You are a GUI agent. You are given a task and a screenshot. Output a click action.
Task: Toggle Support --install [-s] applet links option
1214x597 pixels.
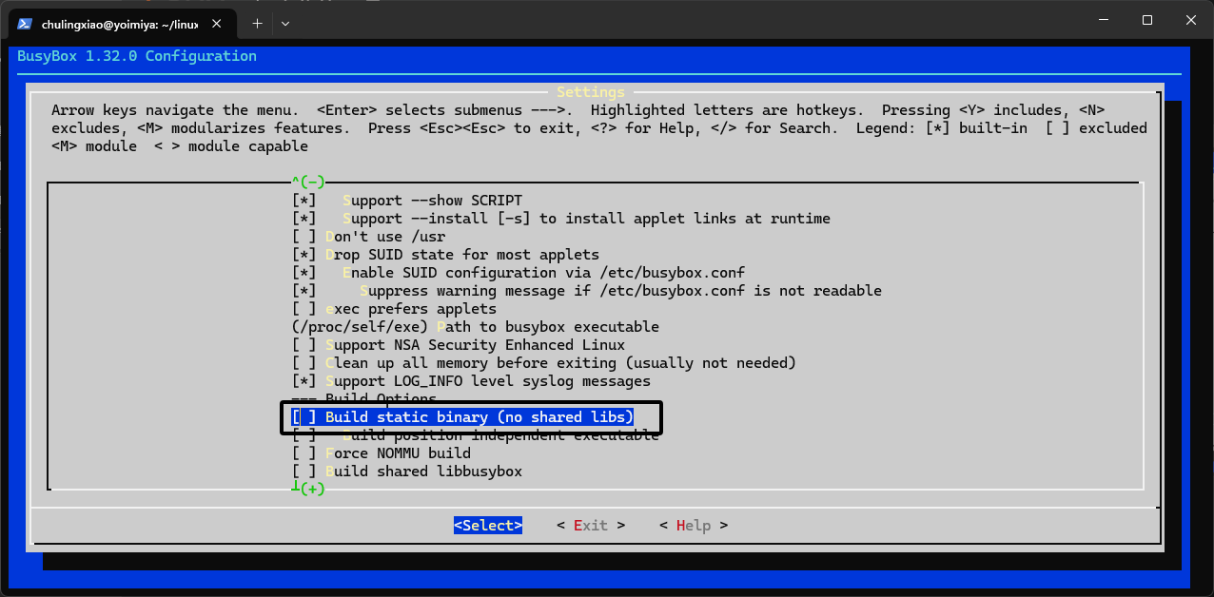[561, 219]
